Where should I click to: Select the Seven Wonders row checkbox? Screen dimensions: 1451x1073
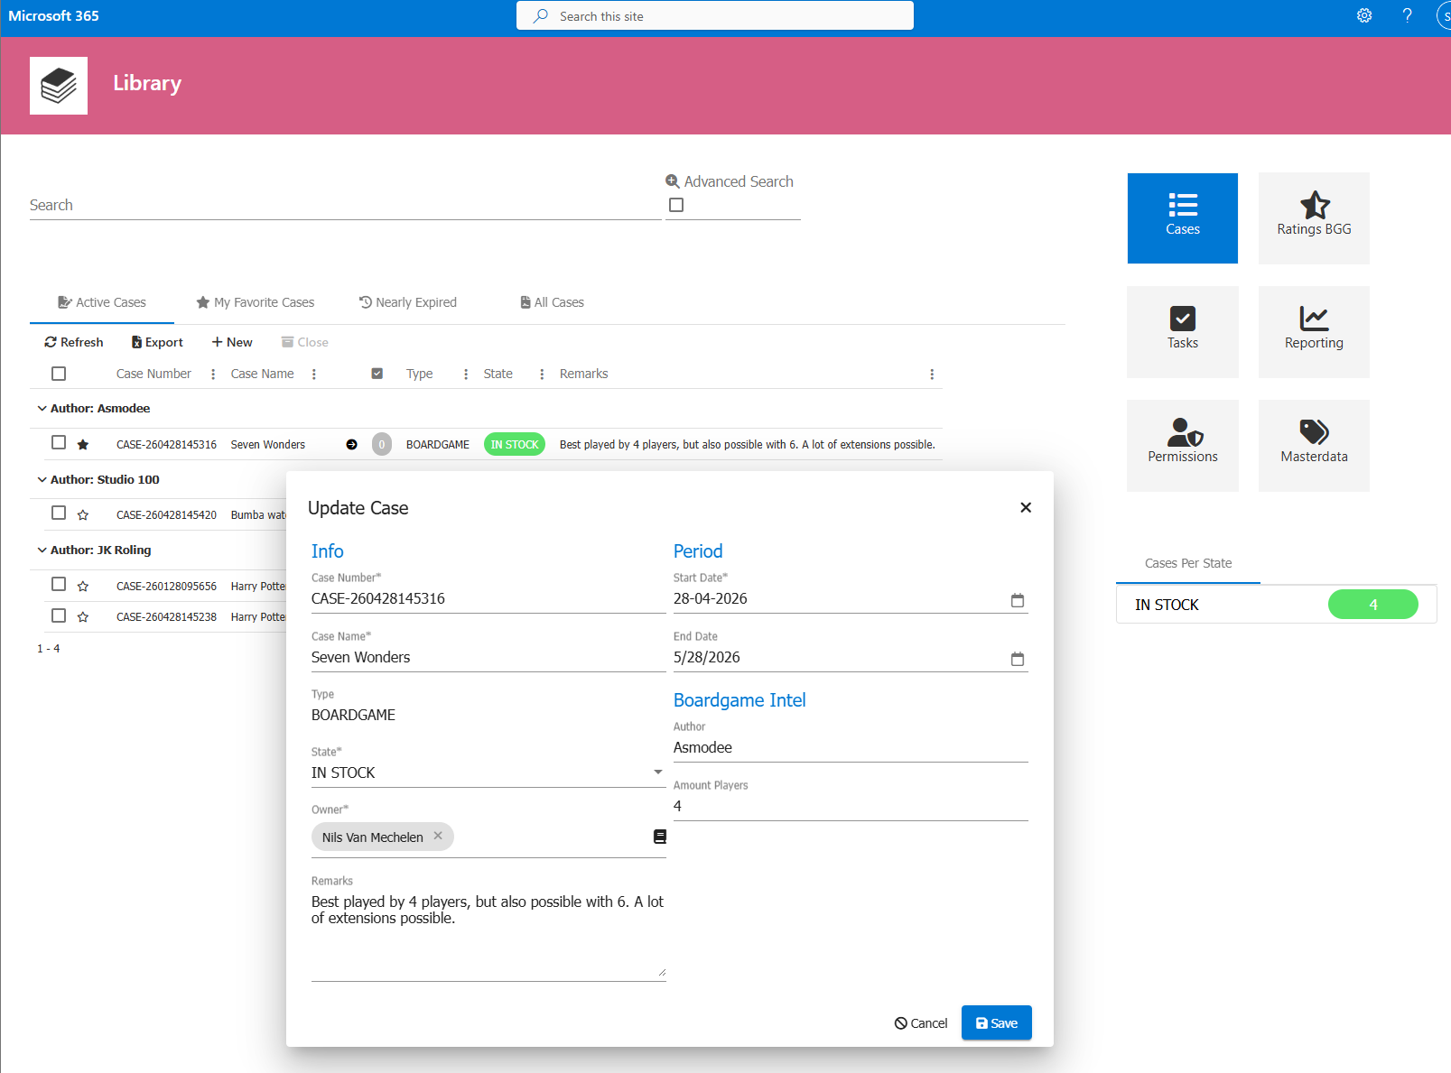coord(59,442)
